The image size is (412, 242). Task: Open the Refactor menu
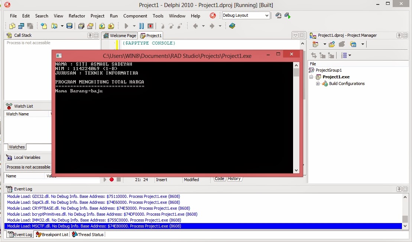point(77,16)
